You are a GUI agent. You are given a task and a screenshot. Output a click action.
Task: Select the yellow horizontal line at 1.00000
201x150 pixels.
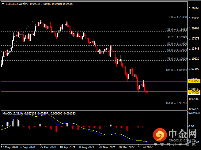click(94, 92)
